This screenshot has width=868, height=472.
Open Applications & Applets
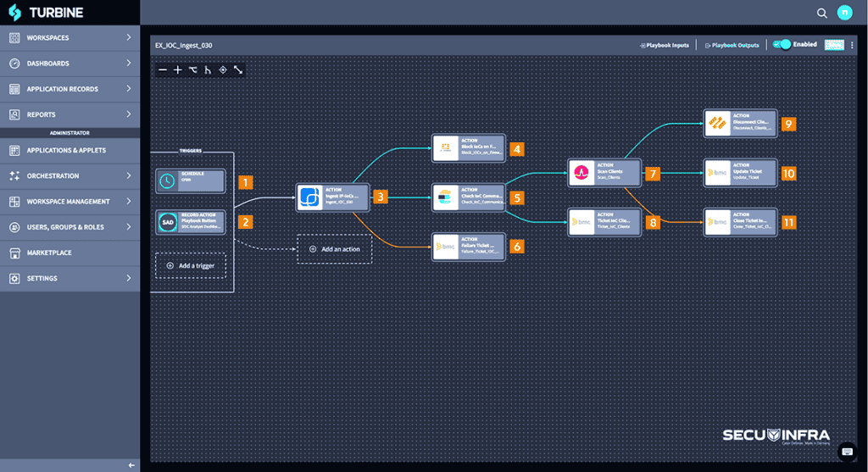[70, 150]
